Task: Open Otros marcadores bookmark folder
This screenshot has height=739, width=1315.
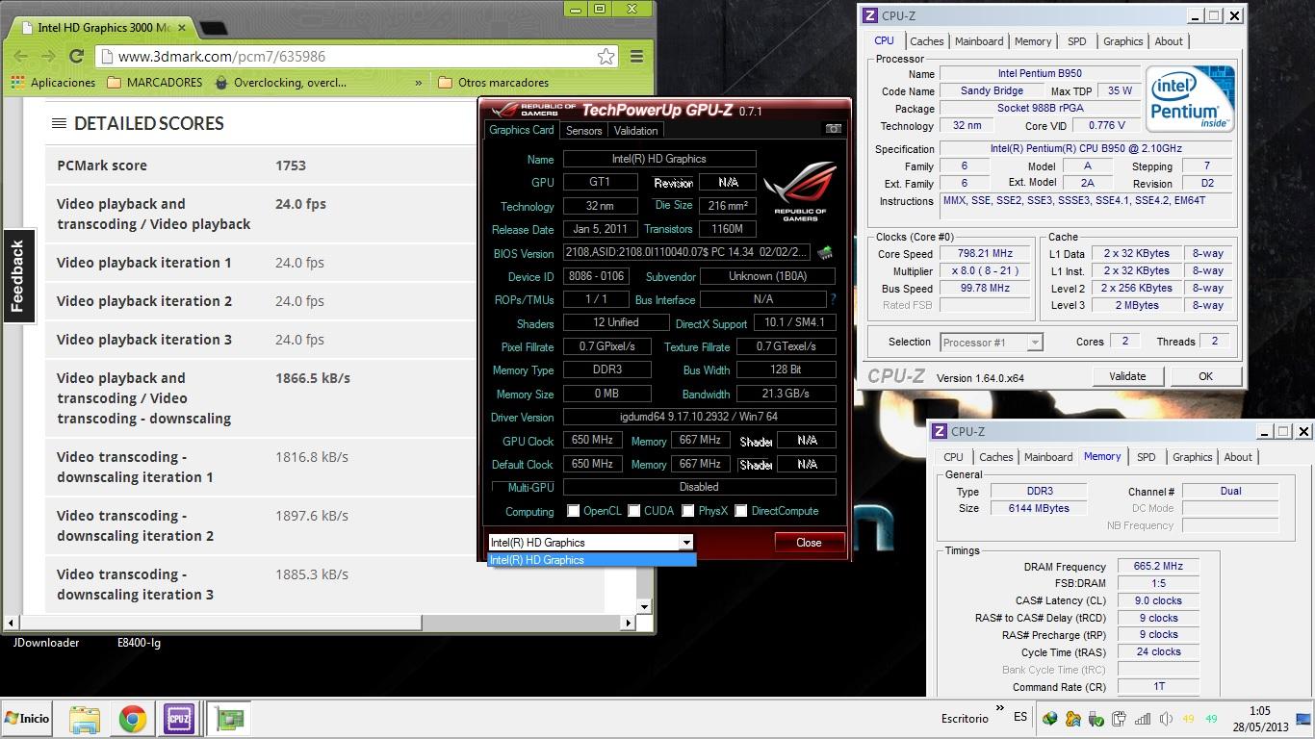Action: pos(493,83)
